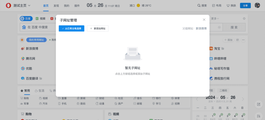Image resolution: width=265 pixels, height=120 pixels.
Task: Go to next month in calendar
Action: click(x=243, y=99)
